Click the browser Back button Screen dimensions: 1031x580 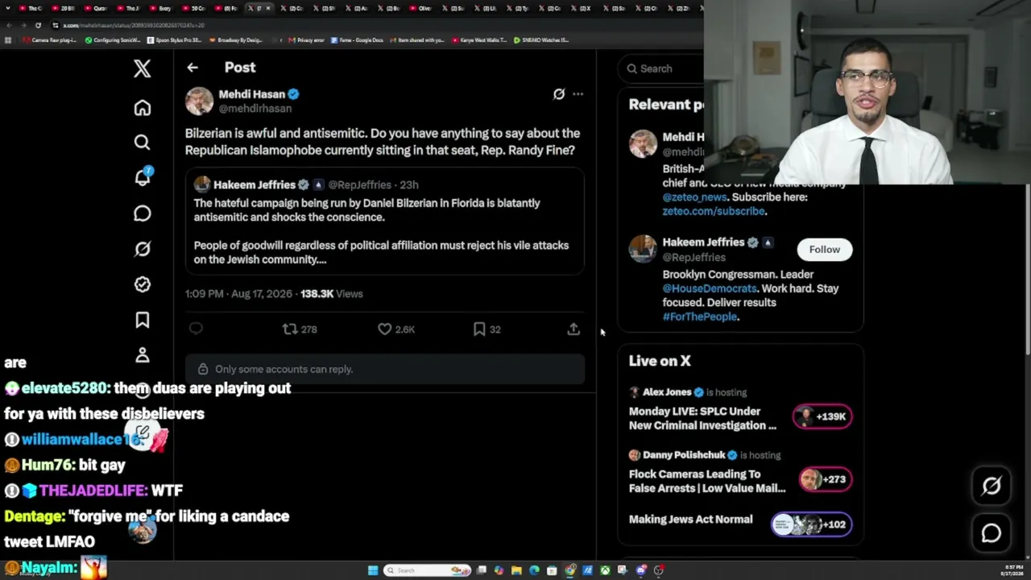click(x=10, y=25)
